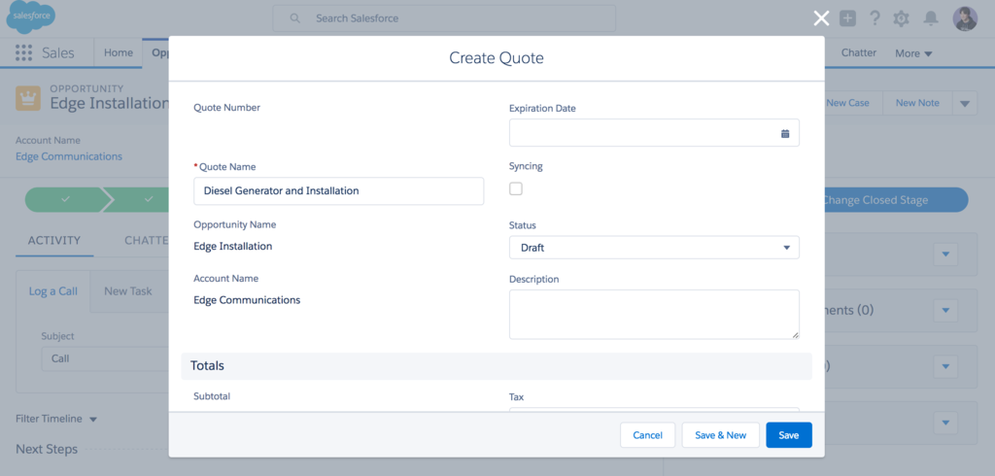Click into the Description text area

pyautogui.click(x=654, y=315)
